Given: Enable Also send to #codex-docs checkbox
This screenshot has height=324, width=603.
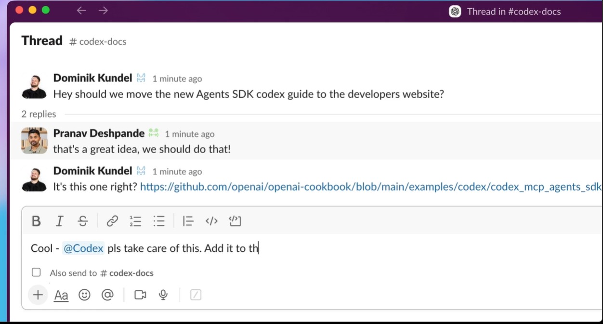Looking at the screenshot, I should (36, 272).
